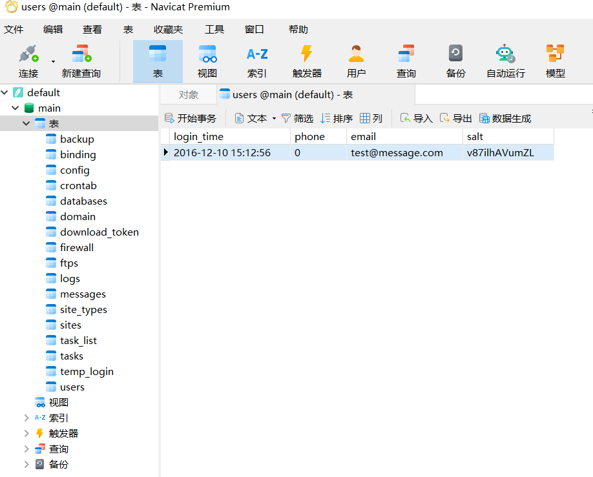
Task: Open 新建查询 (New Query) from toolbar
Action: (81, 54)
